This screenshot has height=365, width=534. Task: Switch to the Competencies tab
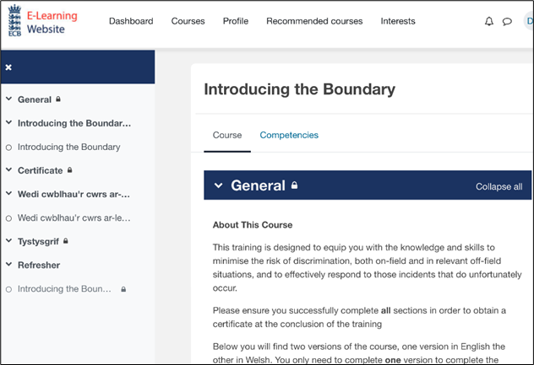pos(289,135)
